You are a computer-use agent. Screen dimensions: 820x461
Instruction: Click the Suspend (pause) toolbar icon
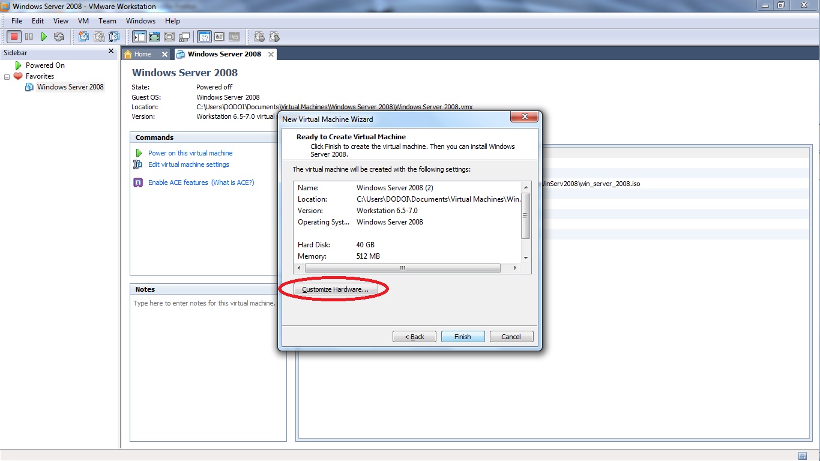click(x=29, y=37)
